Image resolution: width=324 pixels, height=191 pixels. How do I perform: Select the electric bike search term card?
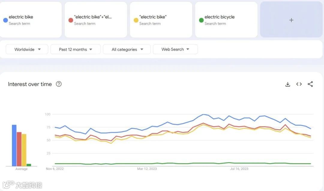(31, 19)
